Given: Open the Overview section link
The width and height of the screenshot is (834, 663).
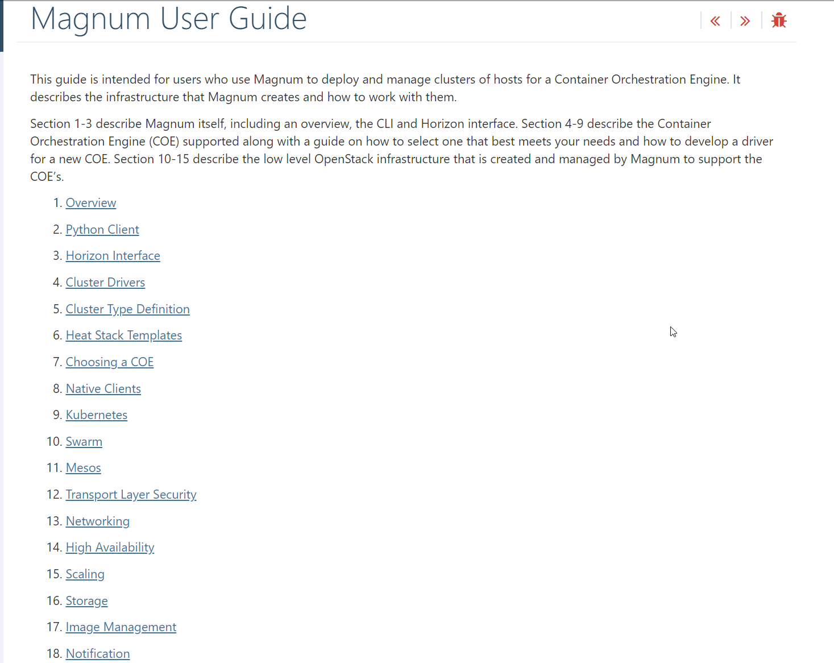Looking at the screenshot, I should pyautogui.click(x=91, y=203).
